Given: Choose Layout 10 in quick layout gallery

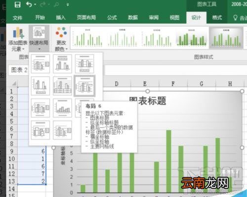Looking at the screenshot, I should [41, 130].
